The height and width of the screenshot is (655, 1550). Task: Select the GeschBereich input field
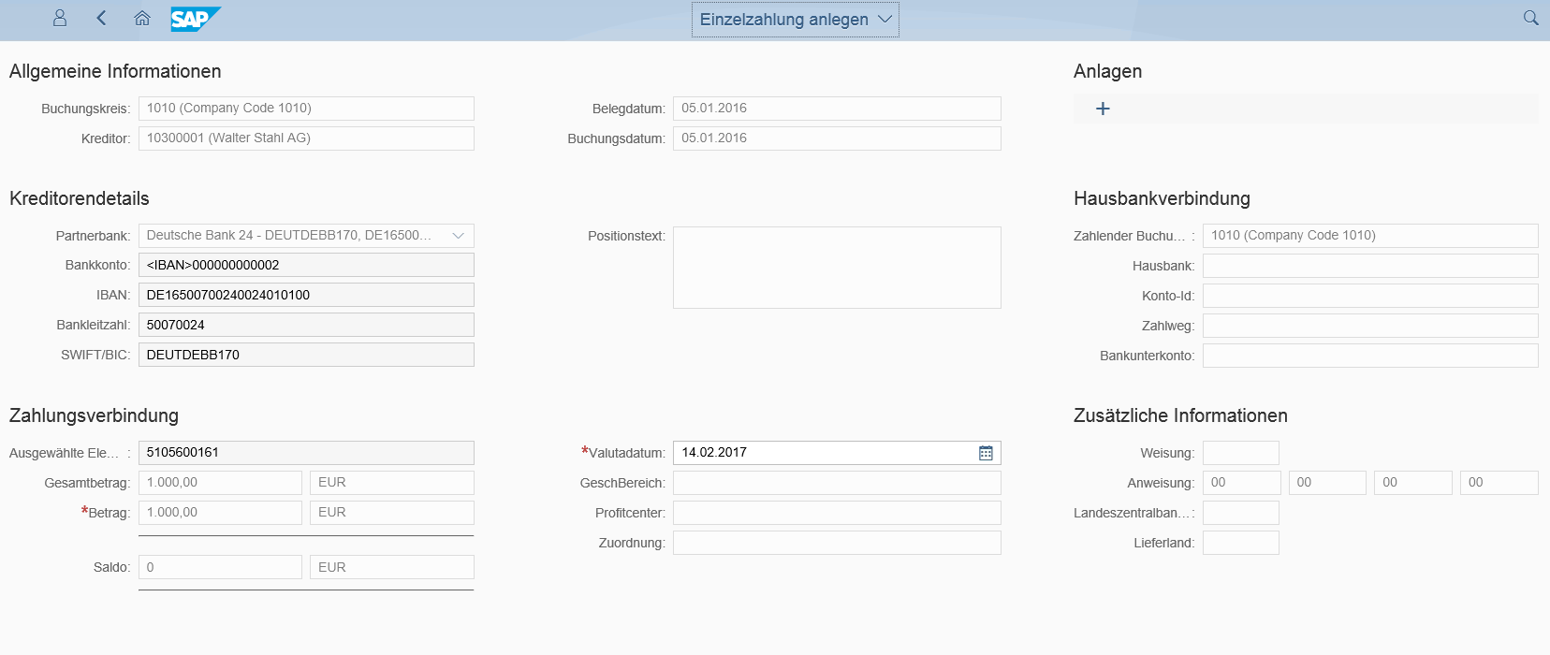pyautogui.click(x=836, y=483)
